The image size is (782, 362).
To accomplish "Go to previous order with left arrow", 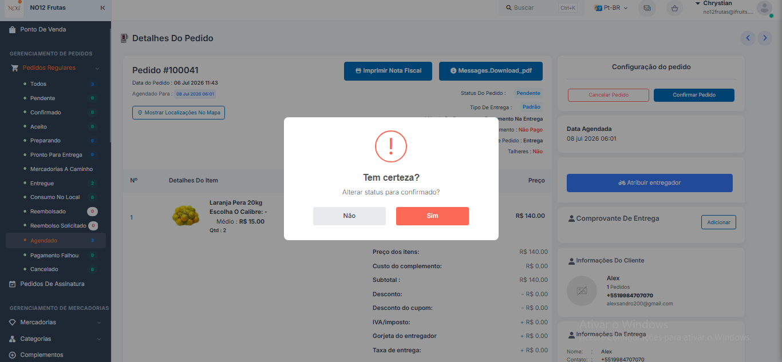I will tap(748, 38).
